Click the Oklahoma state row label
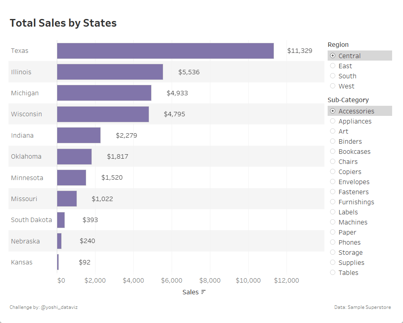403x323 pixels. 26,157
